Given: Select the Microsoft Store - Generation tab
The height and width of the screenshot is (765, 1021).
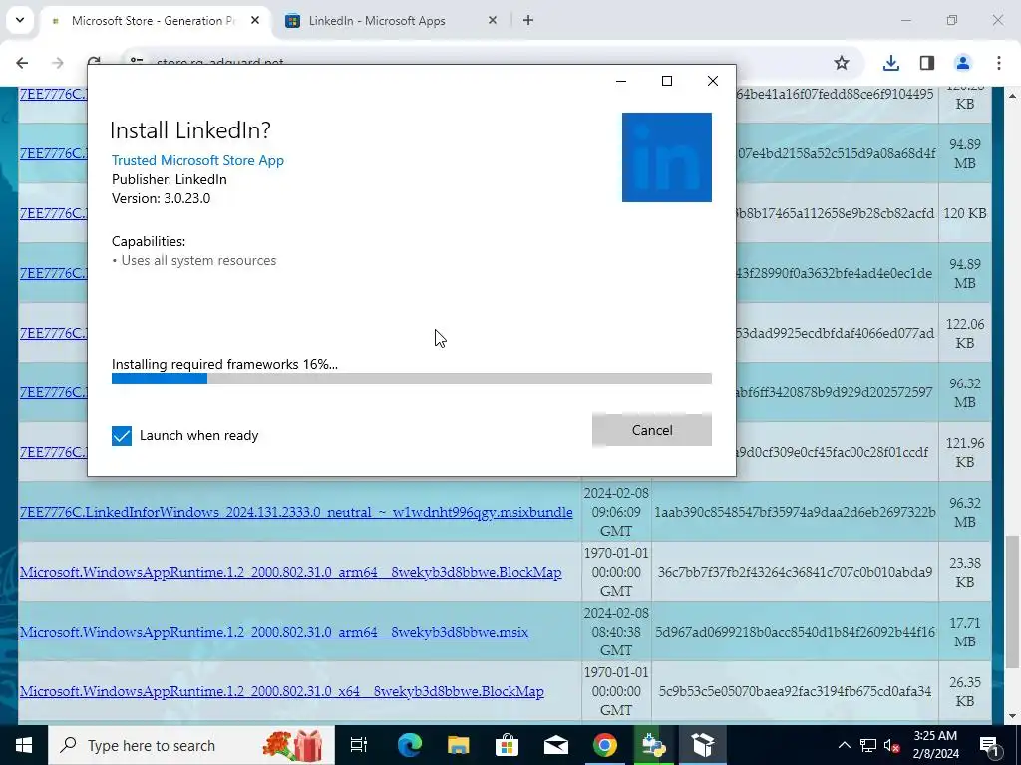Looking at the screenshot, I should (153, 21).
